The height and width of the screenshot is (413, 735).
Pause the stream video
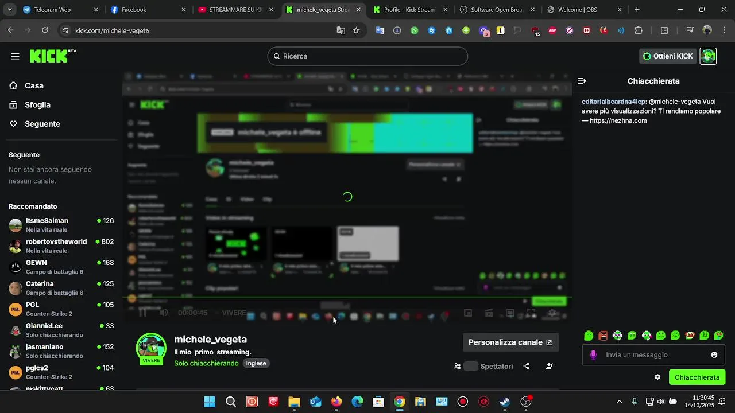[143, 313]
